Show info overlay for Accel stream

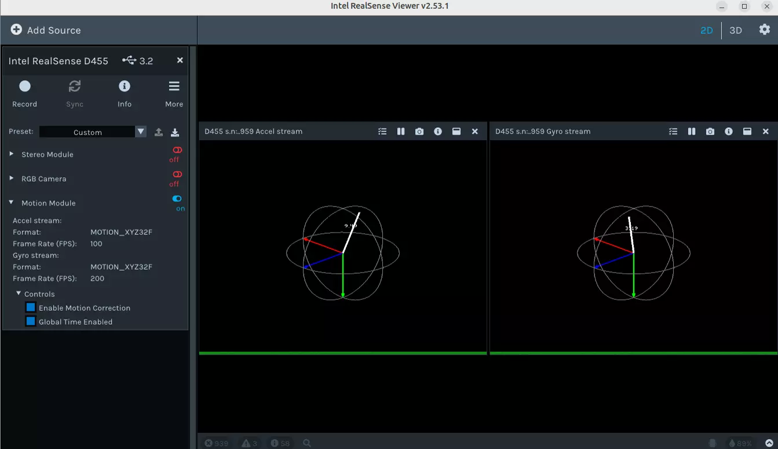[438, 131]
